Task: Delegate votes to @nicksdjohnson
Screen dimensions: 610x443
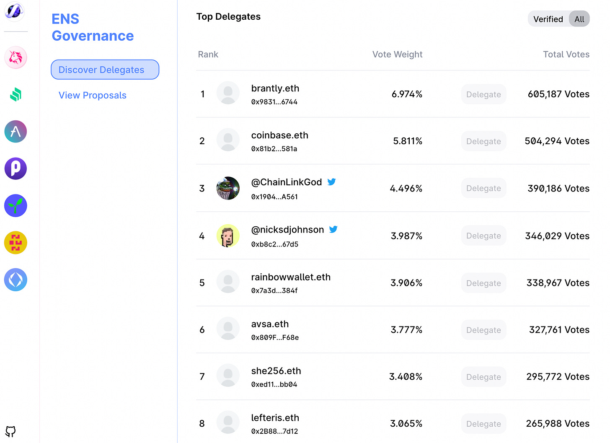Action: (x=483, y=236)
